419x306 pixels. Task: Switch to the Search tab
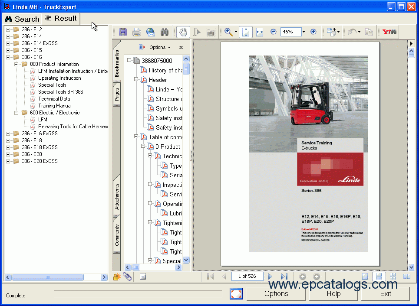(22, 19)
